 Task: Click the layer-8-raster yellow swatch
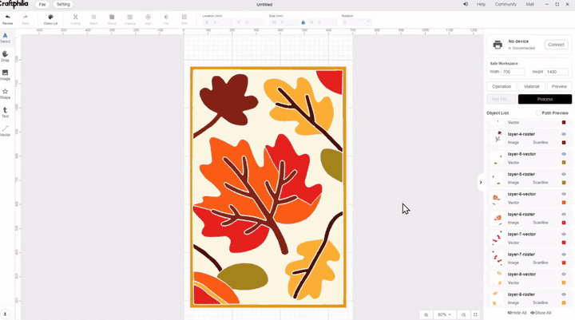(x=564, y=302)
